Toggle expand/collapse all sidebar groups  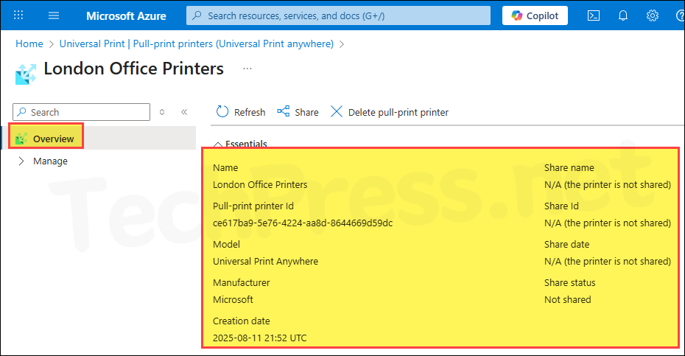(162, 112)
